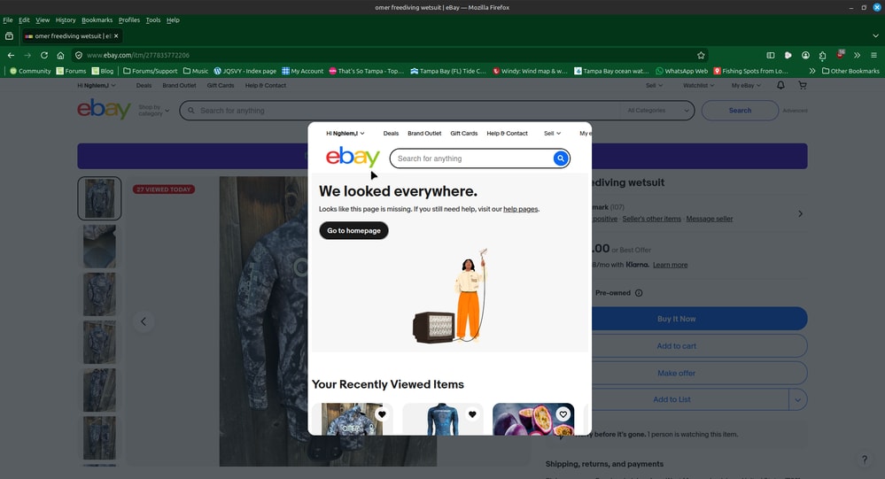
Task: Open the Firefox account profile icon
Action: [805, 55]
